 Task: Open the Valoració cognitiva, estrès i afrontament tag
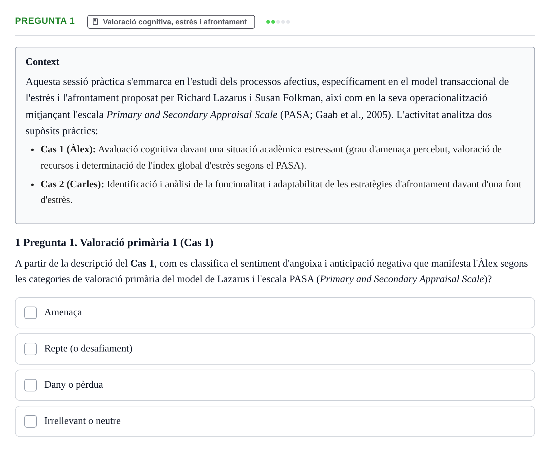tap(171, 22)
